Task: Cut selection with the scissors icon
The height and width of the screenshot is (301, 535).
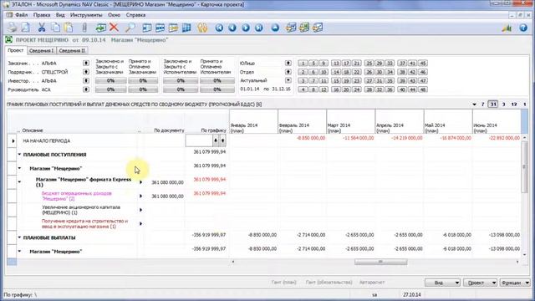Action: coord(42,28)
